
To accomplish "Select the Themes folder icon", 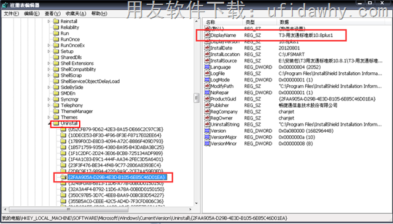I will 56,117.
